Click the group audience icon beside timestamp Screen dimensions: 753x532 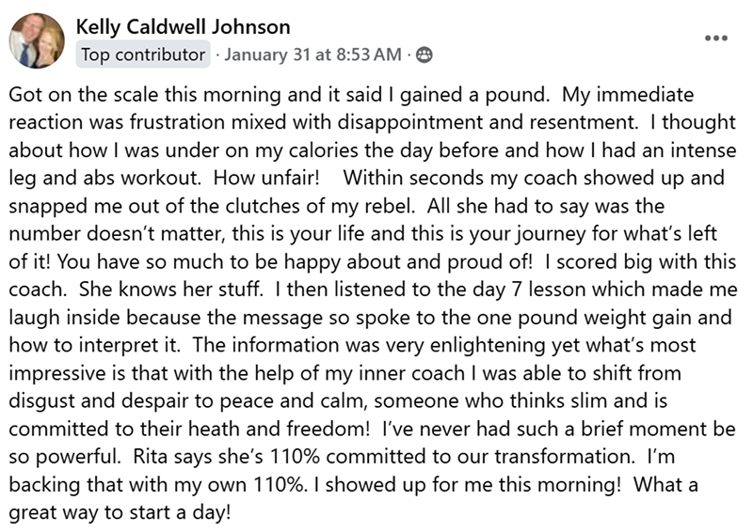click(x=424, y=55)
